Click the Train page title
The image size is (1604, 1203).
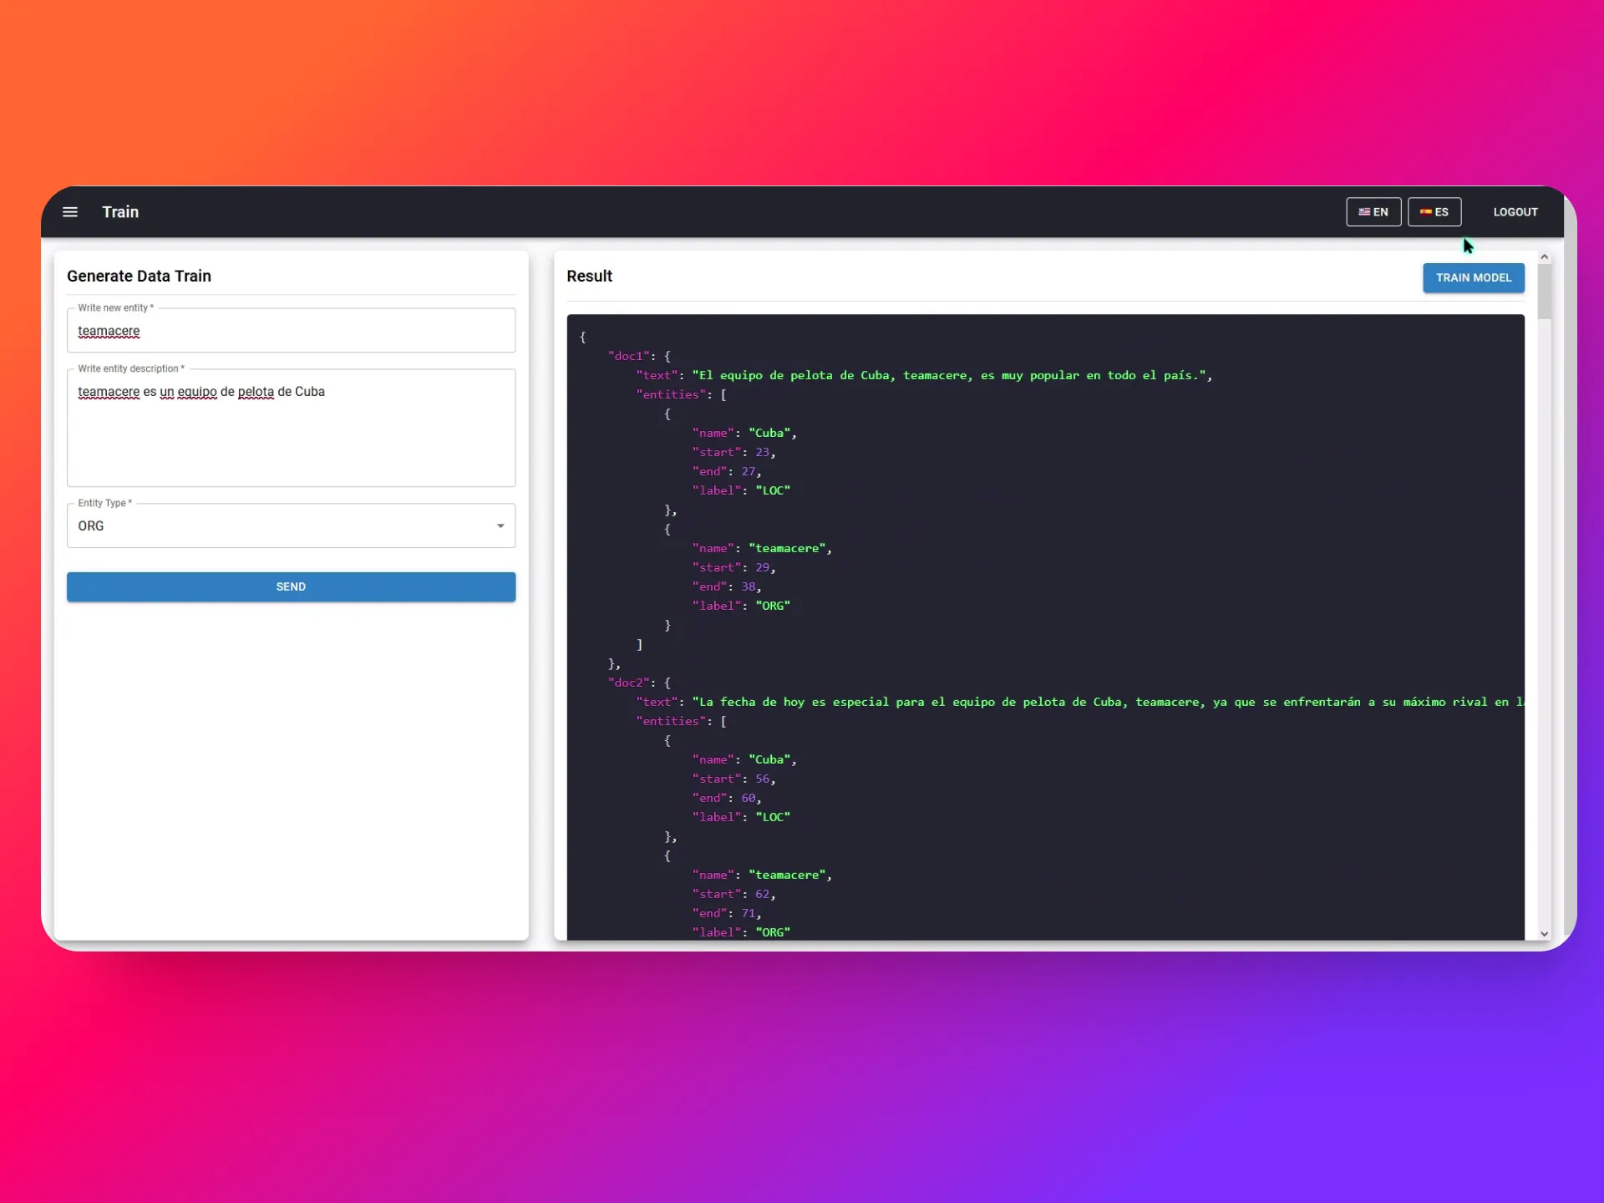tap(120, 212)
